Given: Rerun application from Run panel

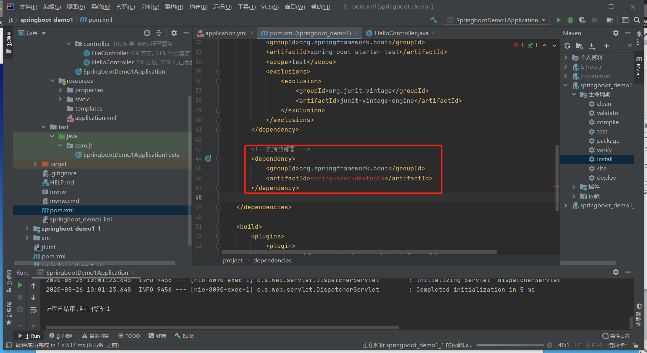Looking at the screenshot, I should 20,285.
